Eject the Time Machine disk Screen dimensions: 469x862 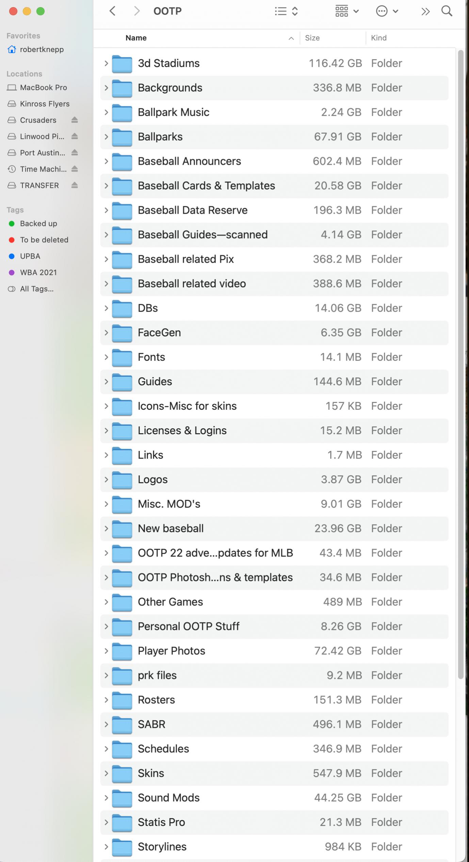75,169
